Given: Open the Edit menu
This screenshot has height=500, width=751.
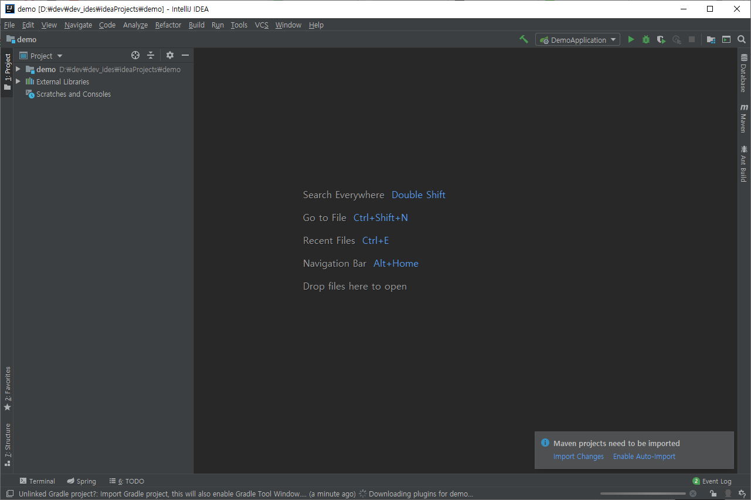Looking at the screenshot, I should [x=28, y=25].
